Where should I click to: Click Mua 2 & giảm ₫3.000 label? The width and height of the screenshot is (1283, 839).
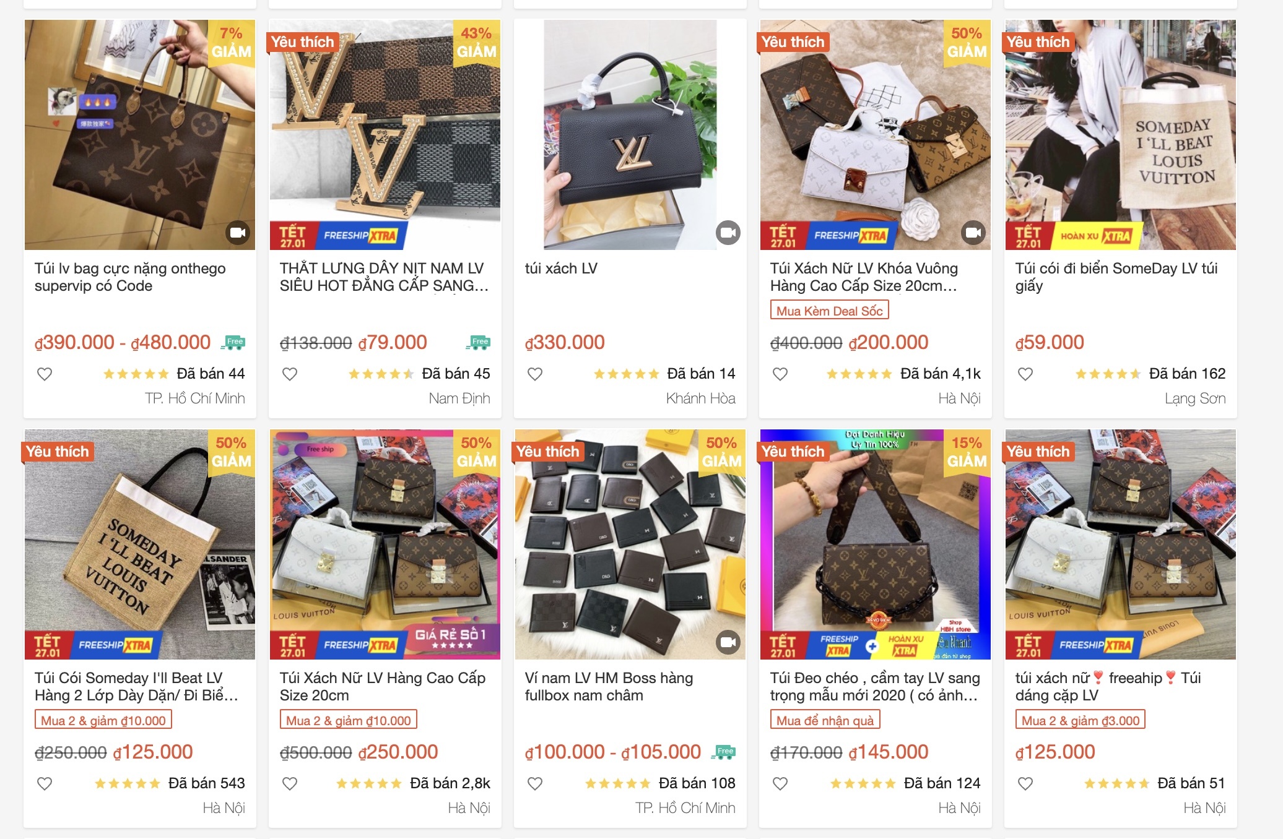pos(1081,720)
